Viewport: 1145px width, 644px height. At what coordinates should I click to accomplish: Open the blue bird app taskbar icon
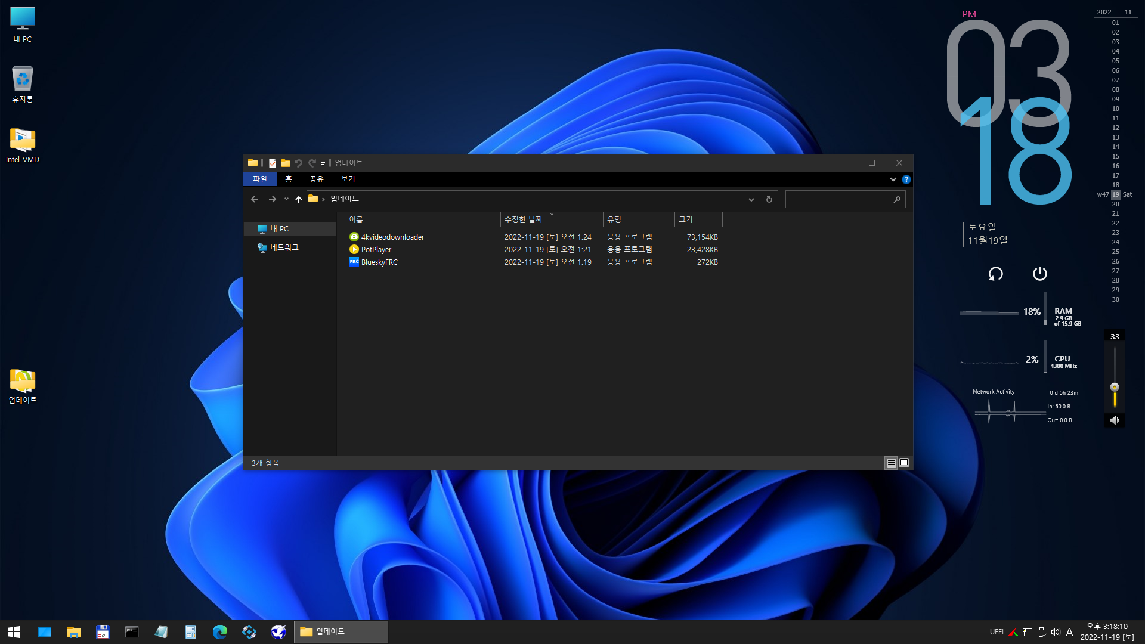[x=278, y=632]
